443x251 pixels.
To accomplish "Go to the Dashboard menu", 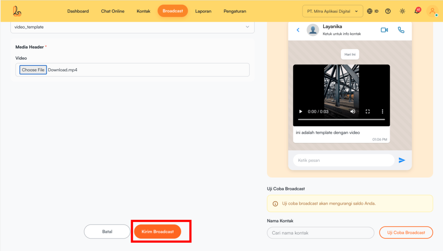I will coord(78,11).
